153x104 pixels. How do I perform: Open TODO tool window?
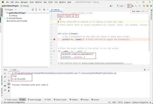tap(48, 100)
